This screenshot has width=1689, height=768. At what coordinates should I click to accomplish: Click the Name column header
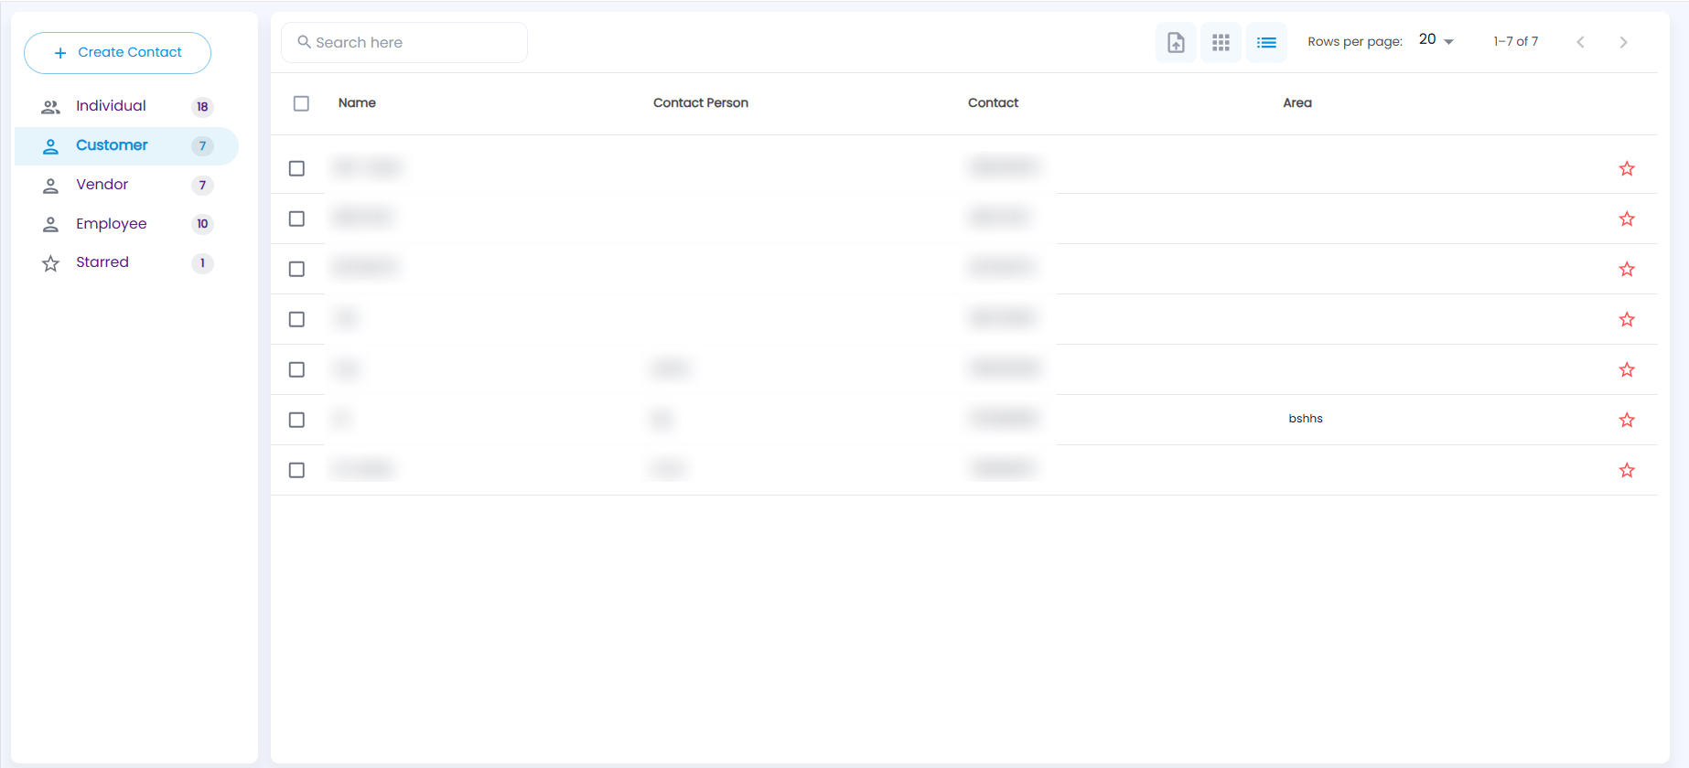point(357,103)
